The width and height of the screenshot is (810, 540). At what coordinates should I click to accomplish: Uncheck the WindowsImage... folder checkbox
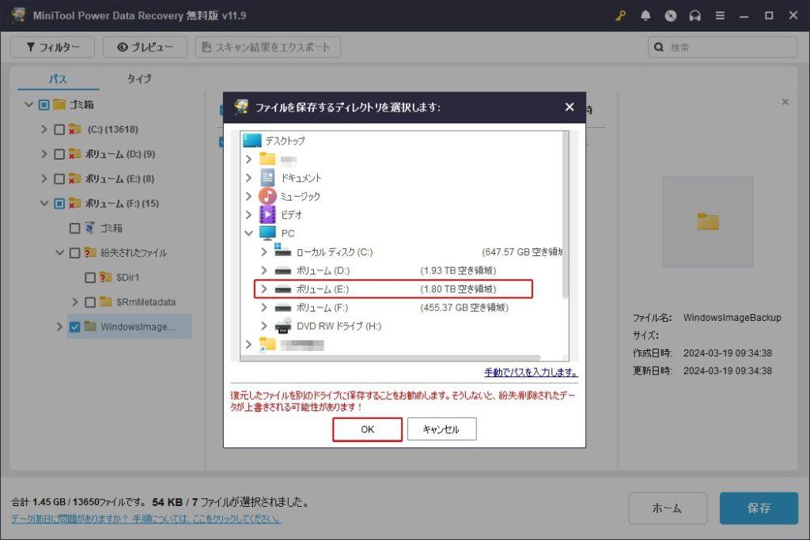point(74,327)
